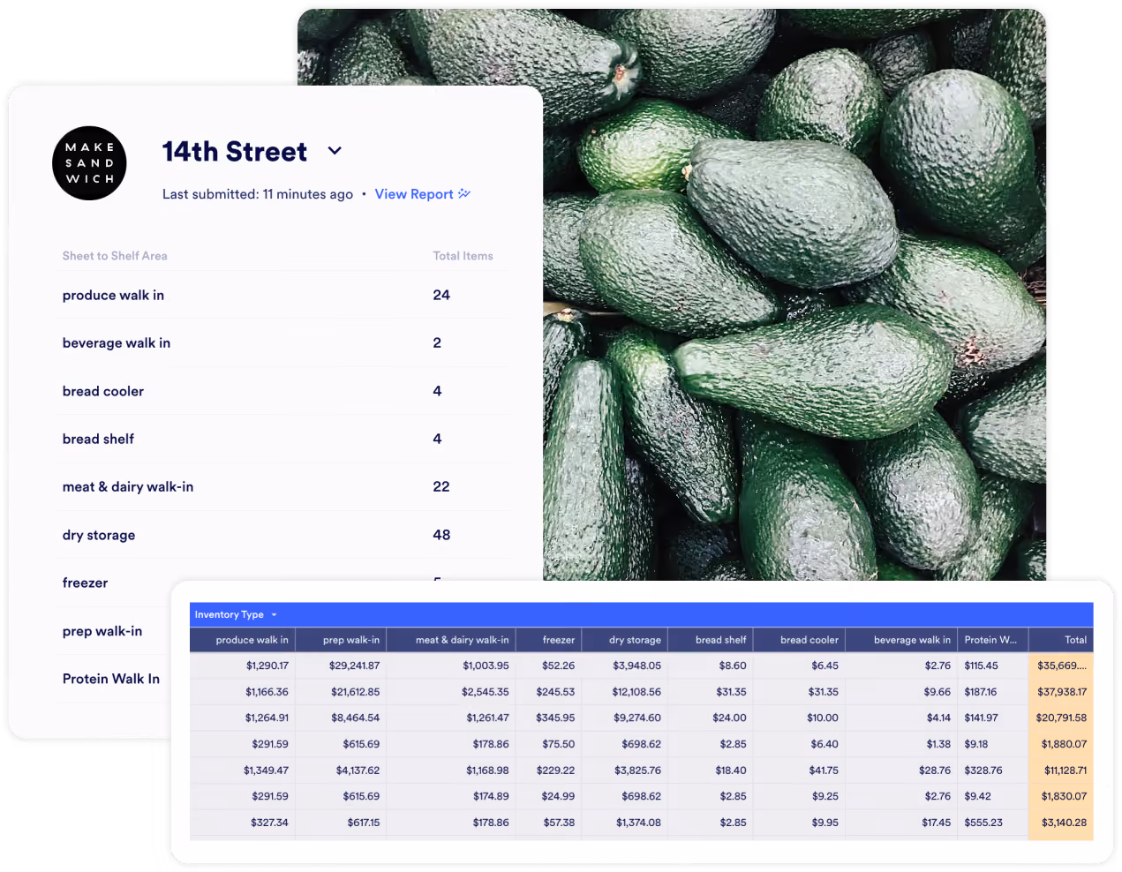The height and width of the screenshot is (872, 1122).
Task: Click the Total column header
Action: (x=1060, y=640)
